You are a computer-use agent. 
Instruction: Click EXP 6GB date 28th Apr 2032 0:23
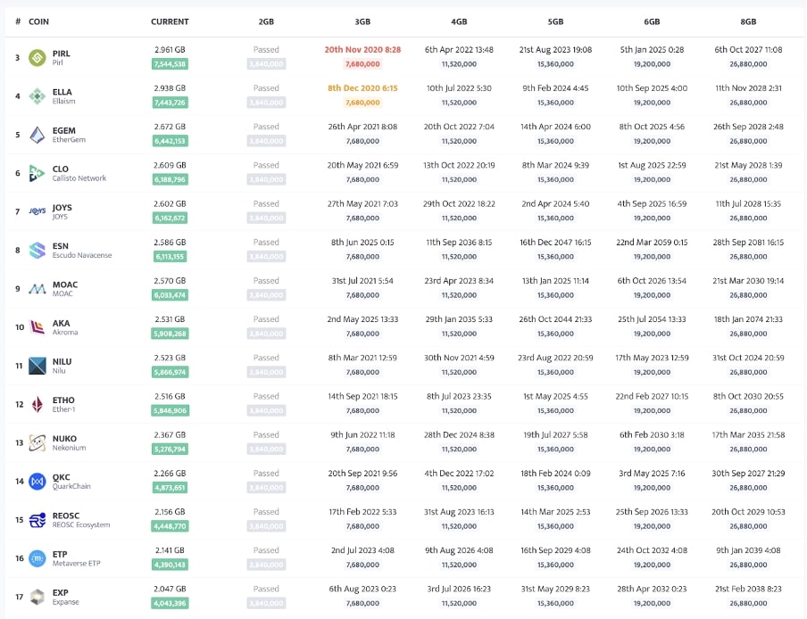652,589
